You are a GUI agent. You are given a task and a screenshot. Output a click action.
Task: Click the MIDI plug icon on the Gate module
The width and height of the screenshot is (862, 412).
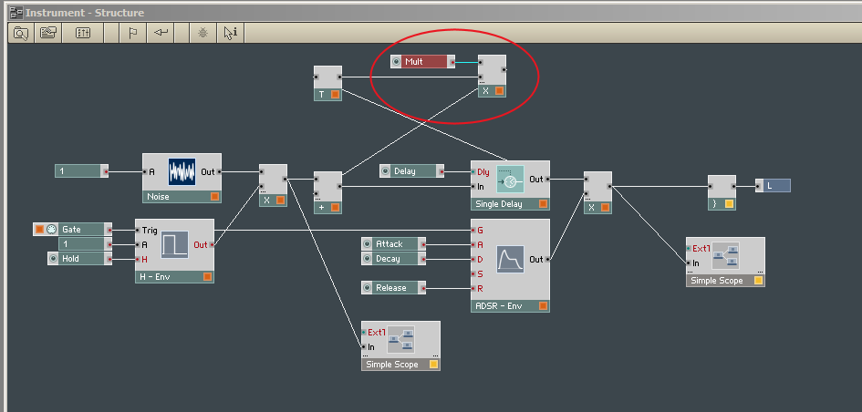(x=51, y=230)
